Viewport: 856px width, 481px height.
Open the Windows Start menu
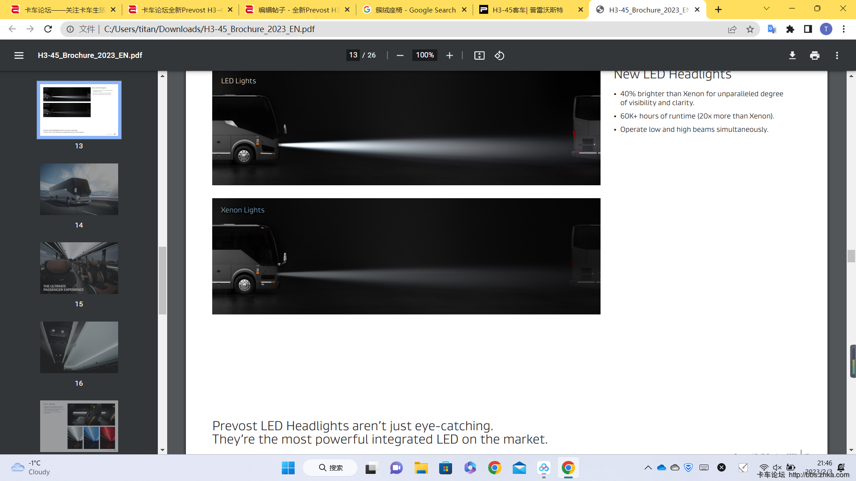click(288, 468)
